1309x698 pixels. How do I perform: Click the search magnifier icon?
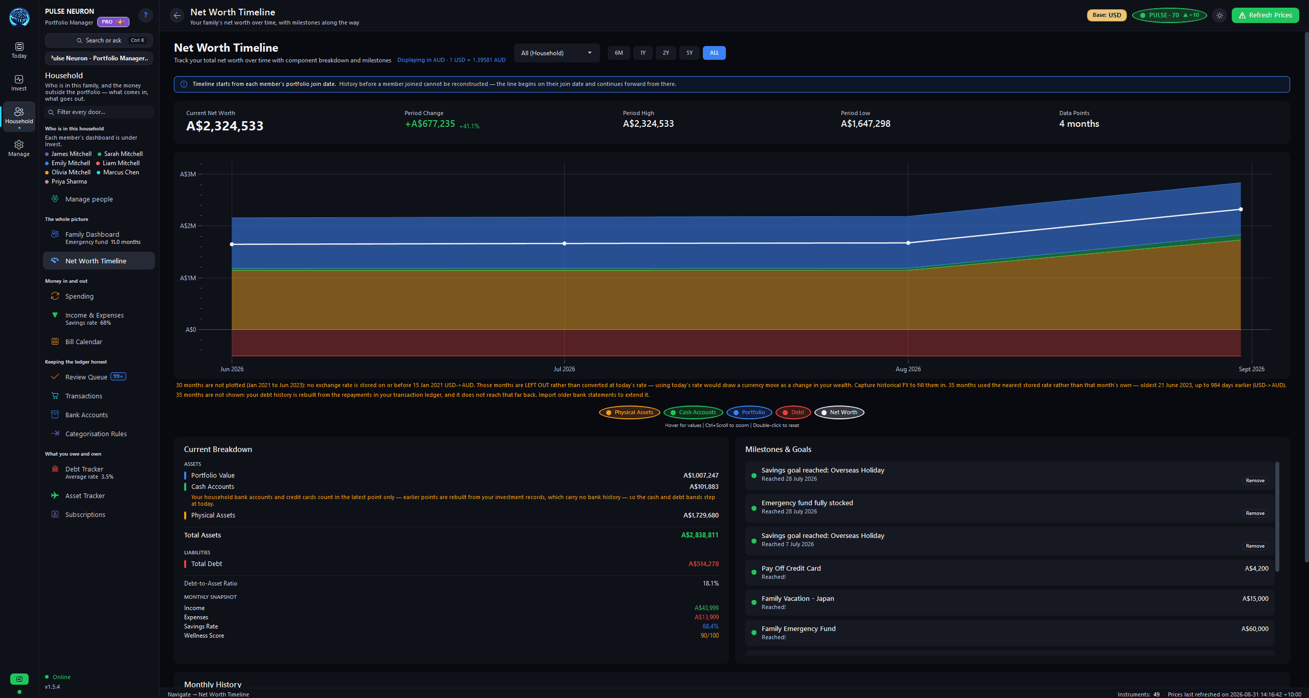[79, 40]
